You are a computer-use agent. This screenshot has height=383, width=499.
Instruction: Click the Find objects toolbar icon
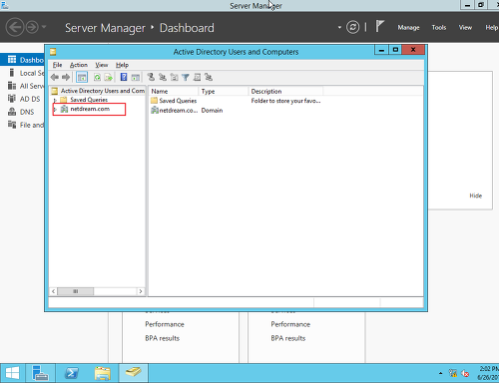[197, 77]
